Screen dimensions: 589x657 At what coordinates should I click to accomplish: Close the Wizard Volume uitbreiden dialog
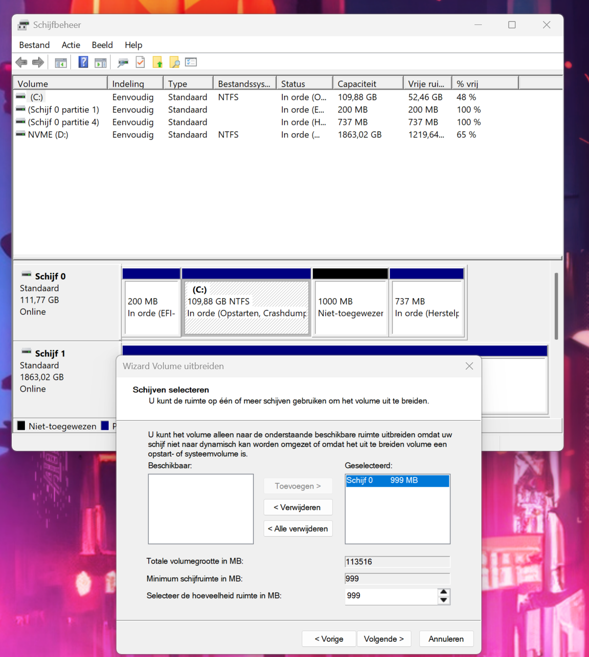pos(469,366)
